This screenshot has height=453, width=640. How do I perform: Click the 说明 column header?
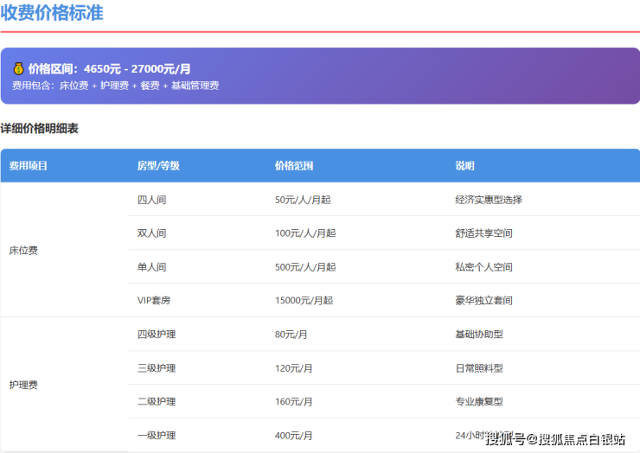(x=464, y=166)
